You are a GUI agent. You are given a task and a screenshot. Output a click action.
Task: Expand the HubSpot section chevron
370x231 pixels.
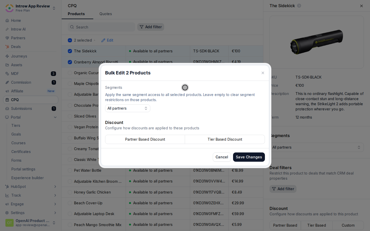(55, 187)
